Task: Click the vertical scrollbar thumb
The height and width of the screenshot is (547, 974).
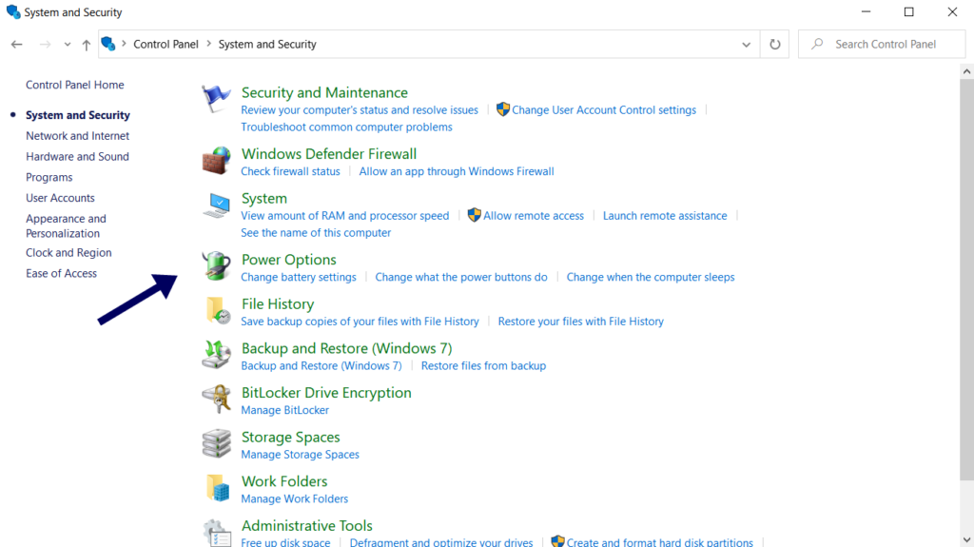Action: (x=966, y=280)
